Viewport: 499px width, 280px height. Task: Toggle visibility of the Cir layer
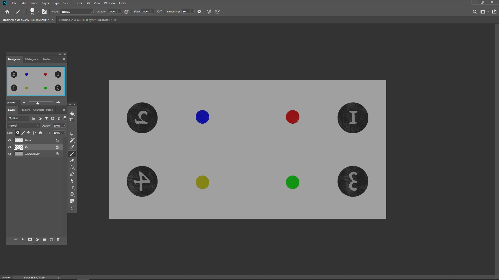10,147
